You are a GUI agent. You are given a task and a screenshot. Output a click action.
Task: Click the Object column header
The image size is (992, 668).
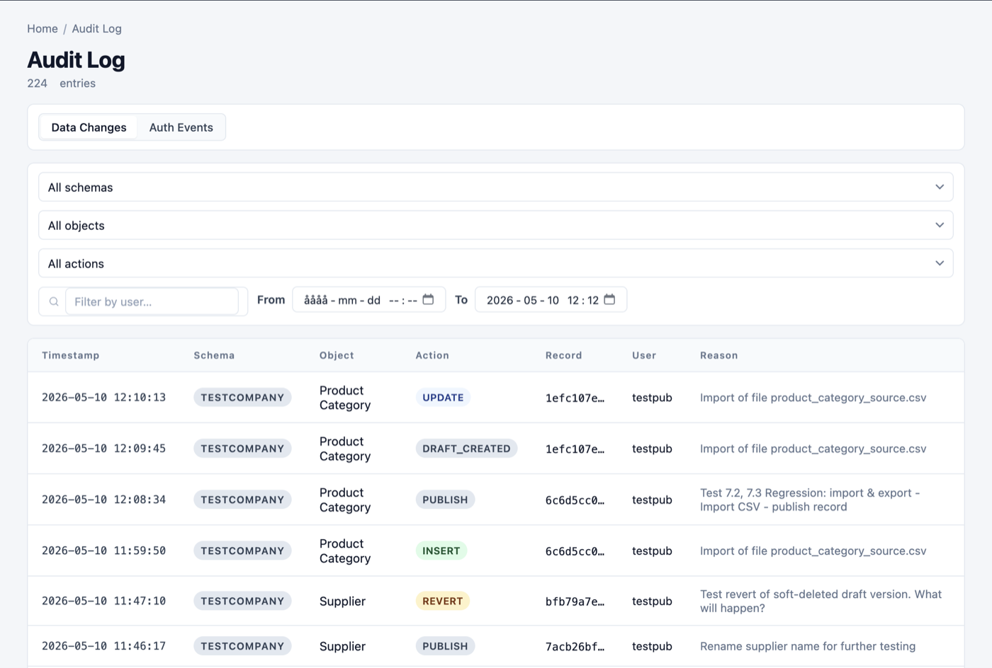(337, 355)
